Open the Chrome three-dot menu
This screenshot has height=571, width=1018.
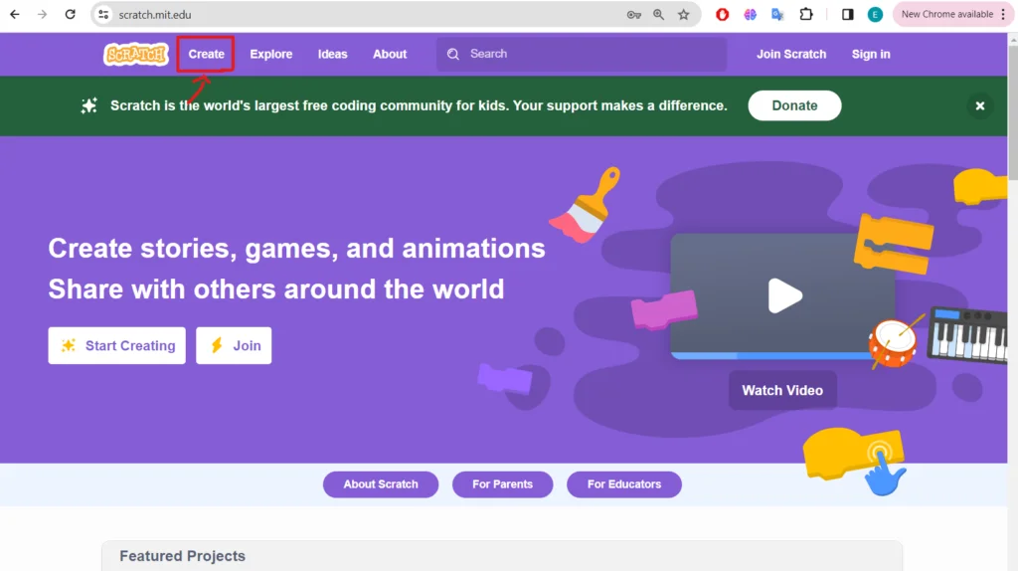1003,14
